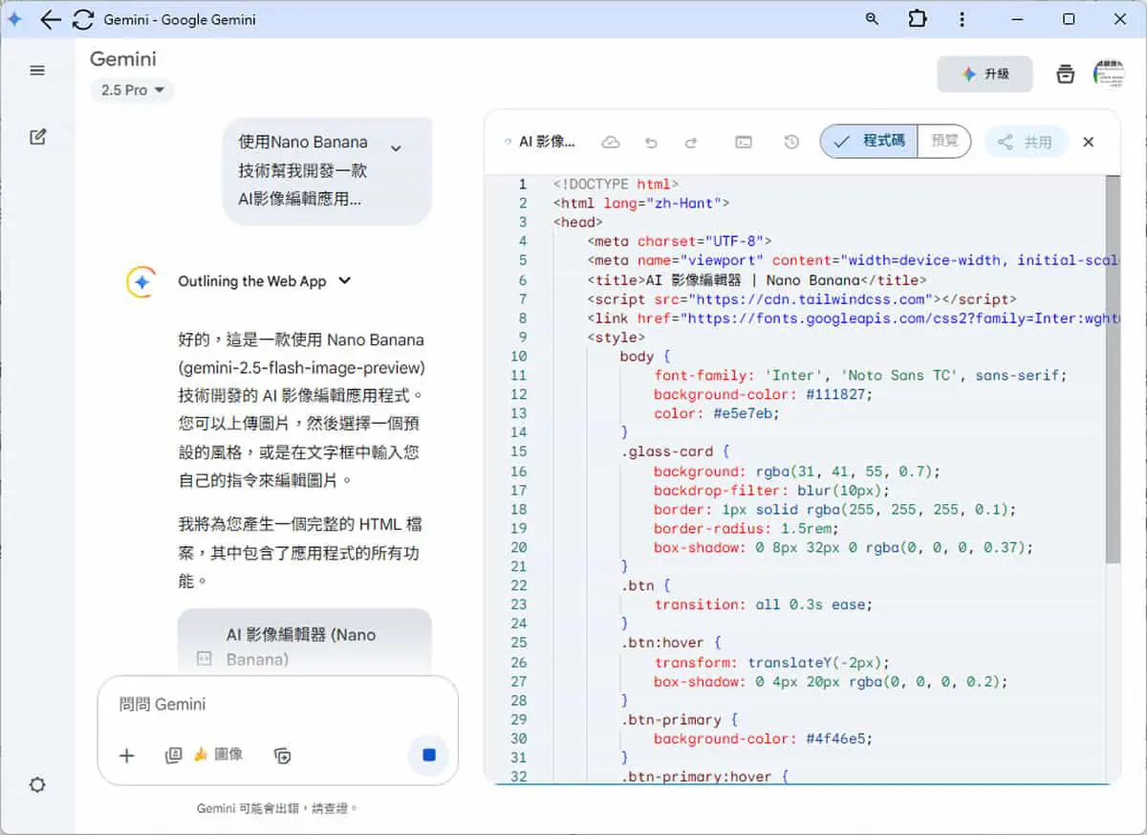This screenshot has width=1147, height=835.
Task: Undo the last canvas edit
Action: pyautogui.click(x=652, y=143)
